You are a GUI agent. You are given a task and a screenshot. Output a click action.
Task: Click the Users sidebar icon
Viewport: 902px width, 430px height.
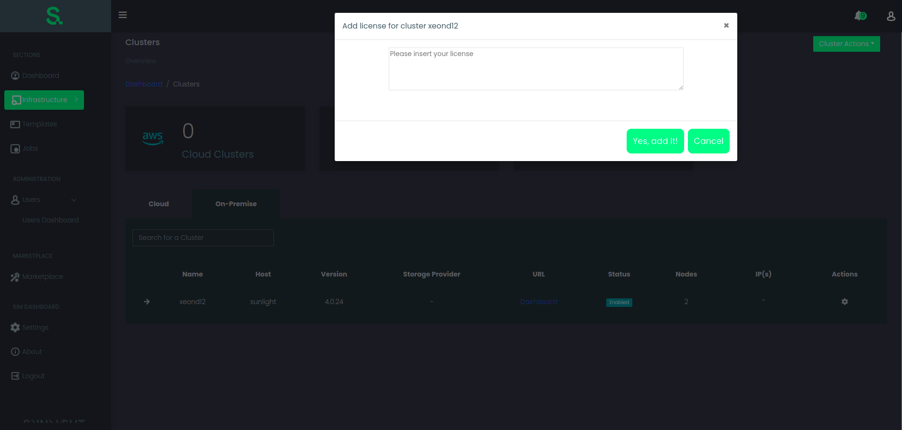tap(15, 200)
